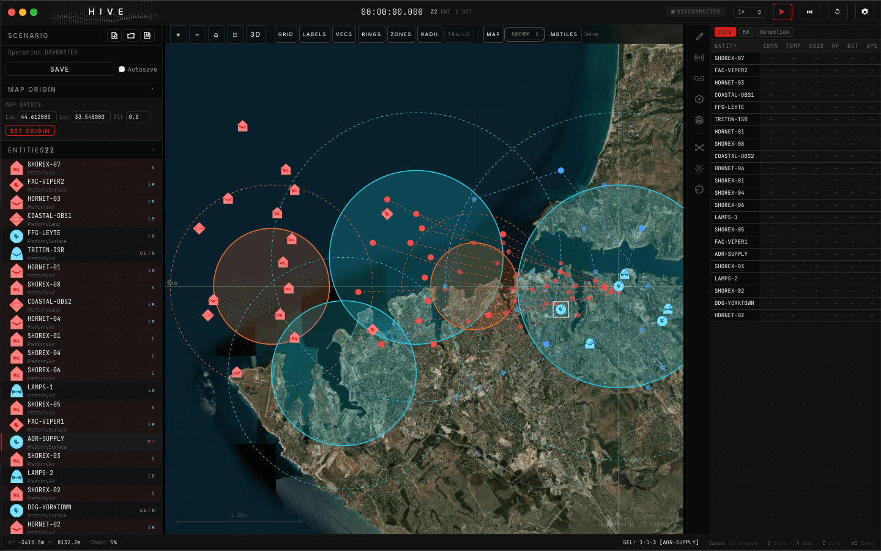Screen dimensions: 881x551
Task: Click the CBRN column header
Action: point(770,46)
